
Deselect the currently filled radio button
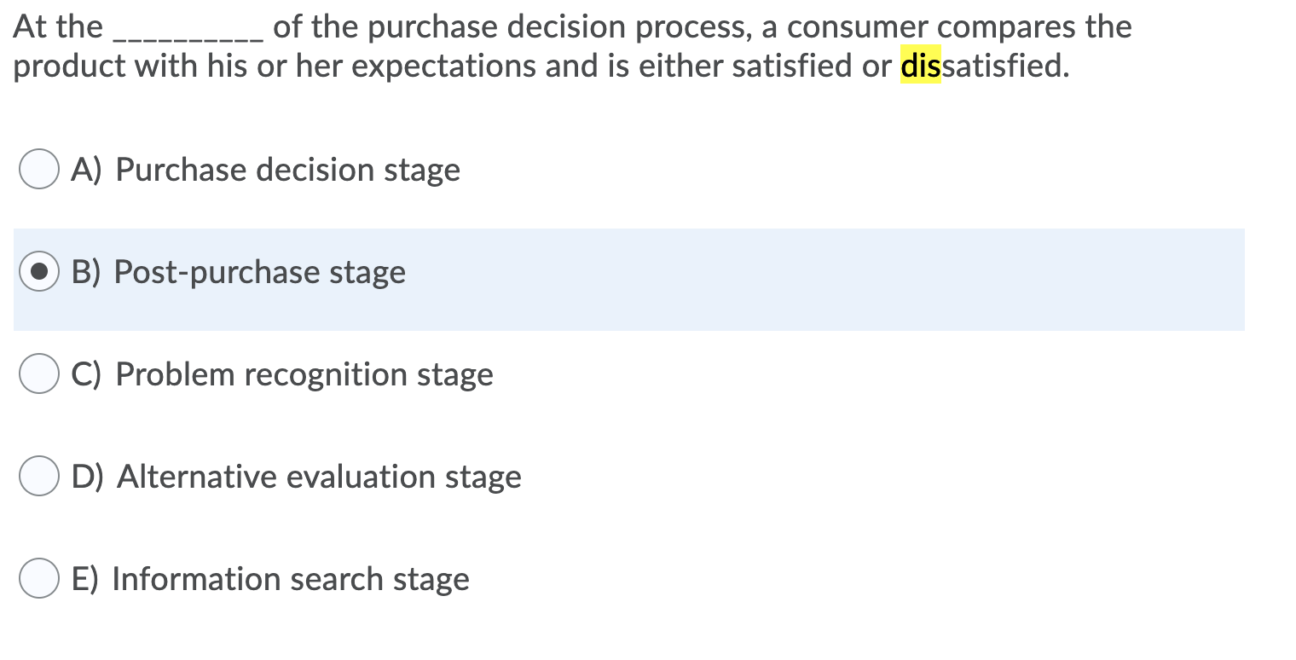pyautogui.click(x=38, y=271)
